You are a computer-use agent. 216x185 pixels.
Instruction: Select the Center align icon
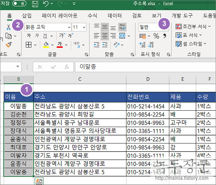click(105, 36)
